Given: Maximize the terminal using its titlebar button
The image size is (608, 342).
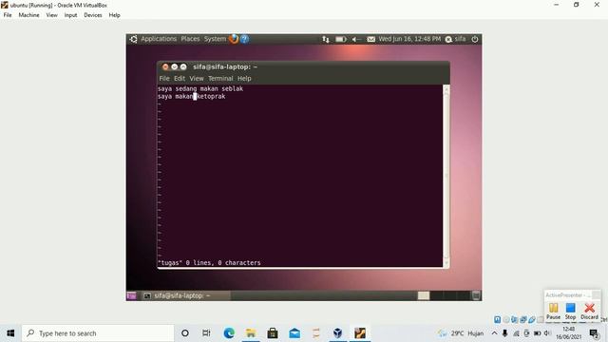Looking at the screenshot, I should (x=183, y=66).
